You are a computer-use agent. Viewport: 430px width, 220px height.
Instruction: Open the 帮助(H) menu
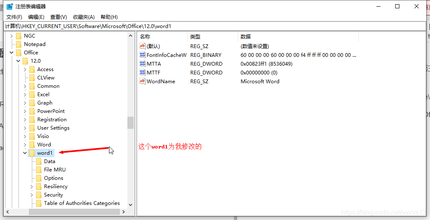(x=109, y=17)
